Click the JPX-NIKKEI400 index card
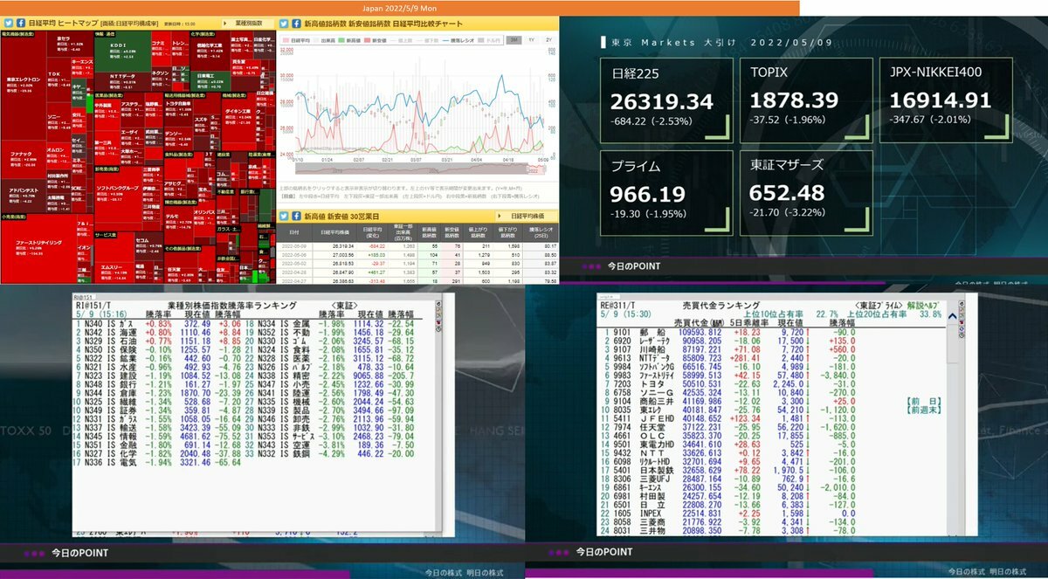Image resolution: width=1048 pixels, height=579 pixels. pos(946,99)
